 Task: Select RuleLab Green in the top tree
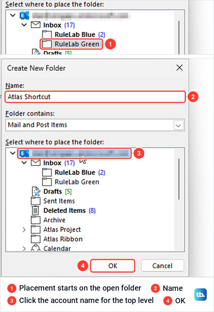pyautogui.click(x=77, y=44)
